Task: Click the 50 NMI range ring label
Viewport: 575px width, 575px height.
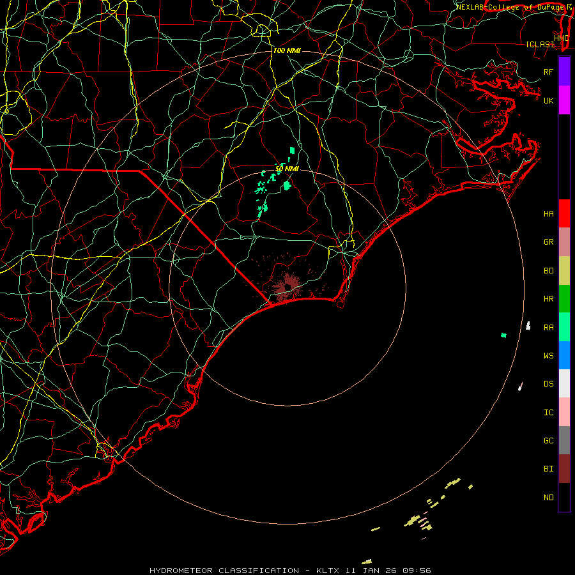Action: click(x=287, y=169)
